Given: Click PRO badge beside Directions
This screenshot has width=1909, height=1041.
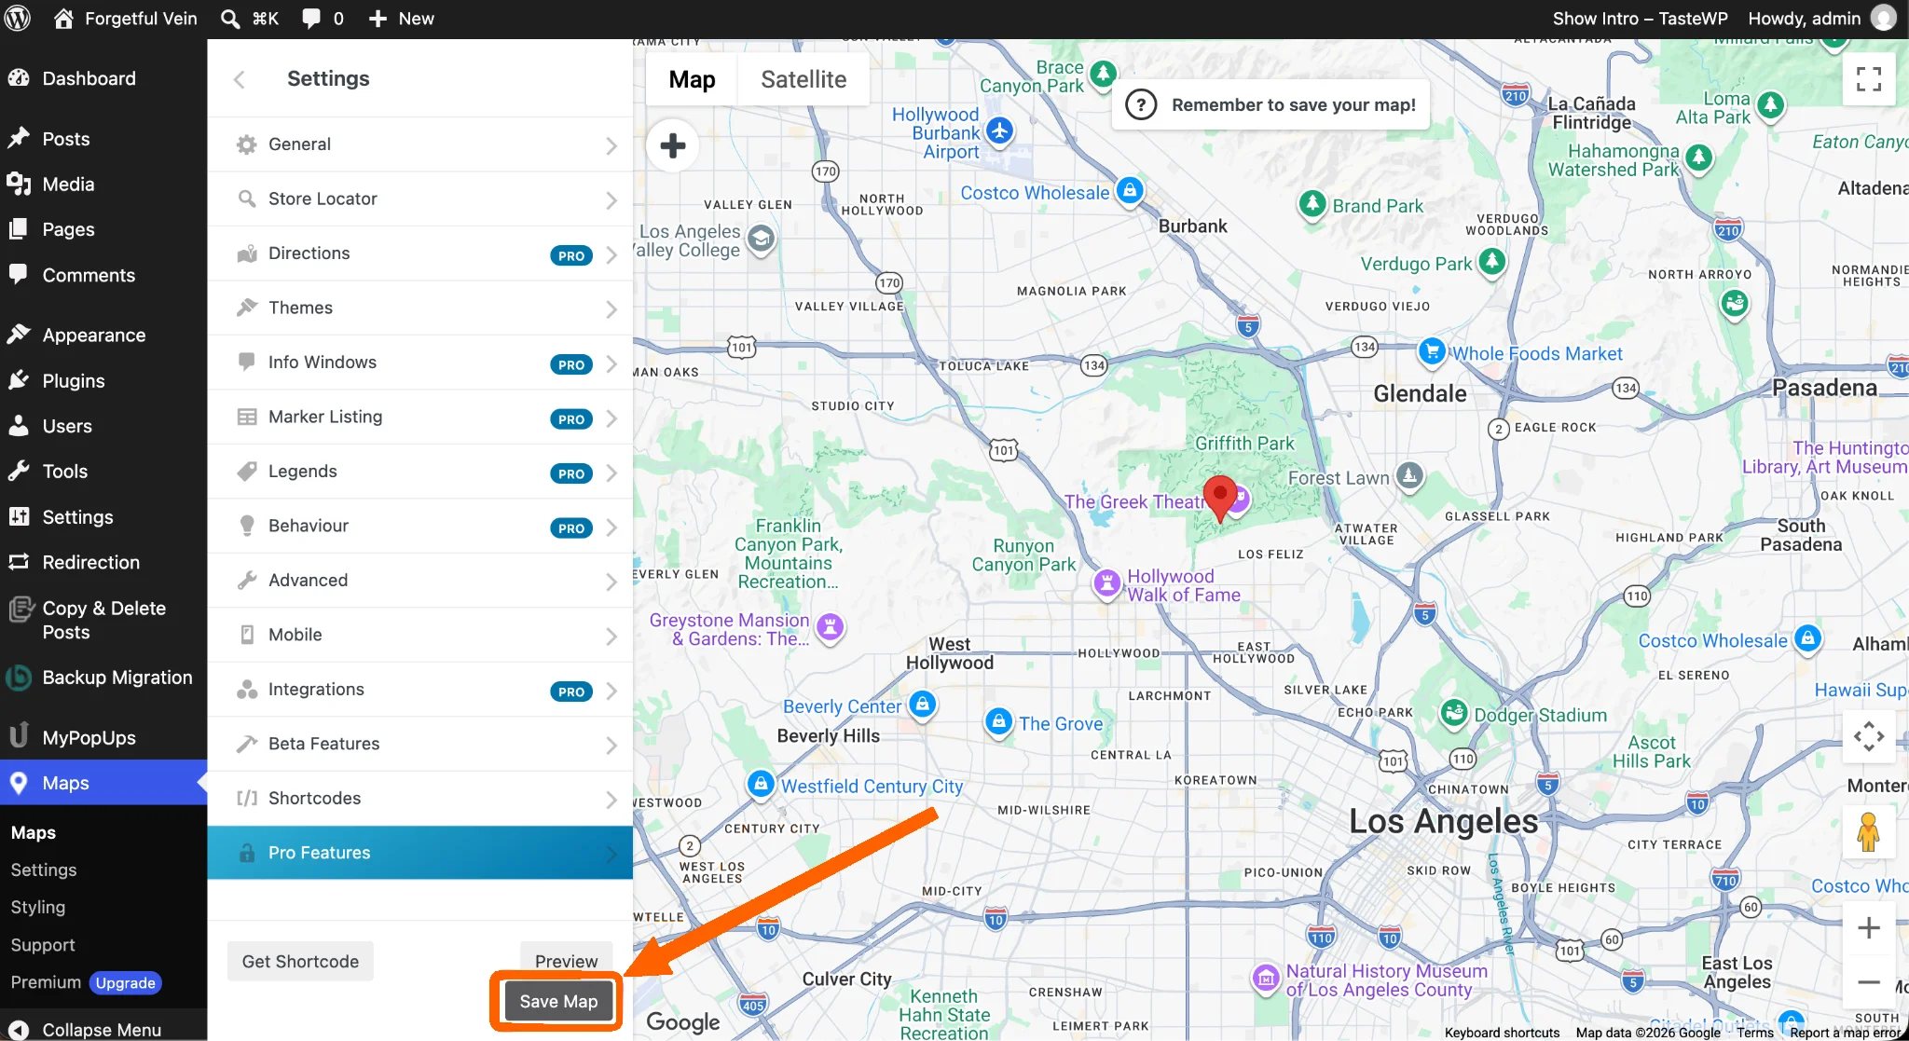Looking at the screenshot, I should pos(571,255).
